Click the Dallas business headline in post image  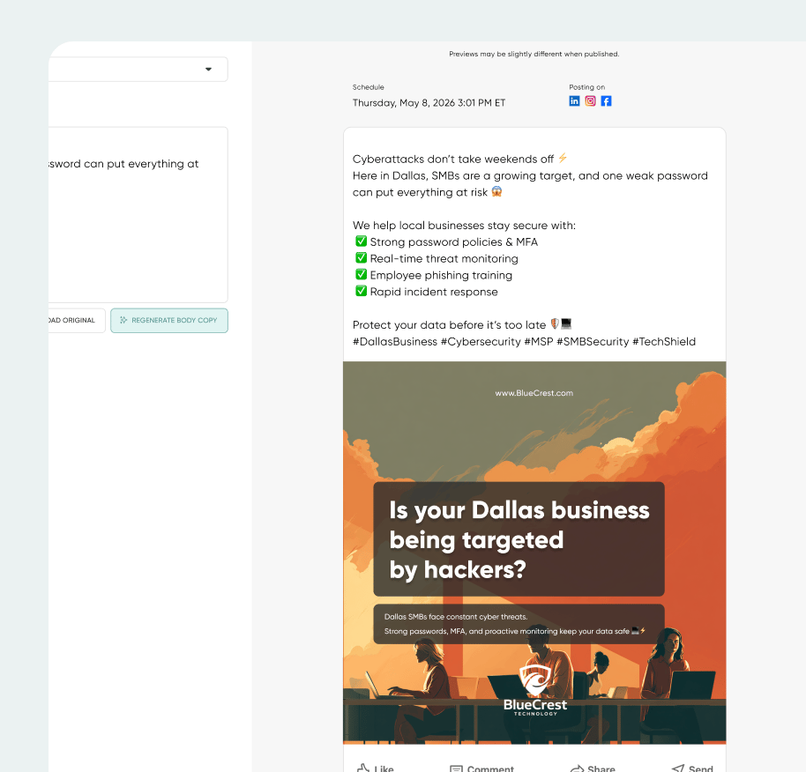pyautogui.click(x=519, y=539)
